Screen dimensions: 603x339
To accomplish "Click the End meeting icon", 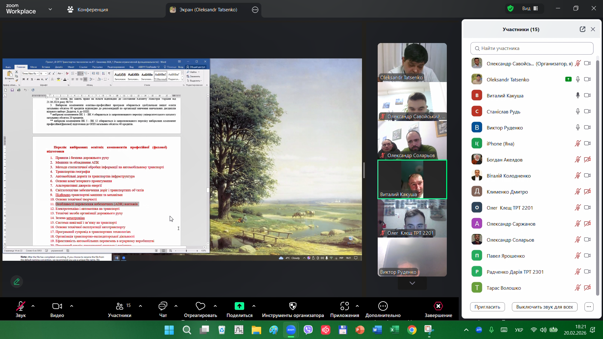I will click(x=438, y=306).
